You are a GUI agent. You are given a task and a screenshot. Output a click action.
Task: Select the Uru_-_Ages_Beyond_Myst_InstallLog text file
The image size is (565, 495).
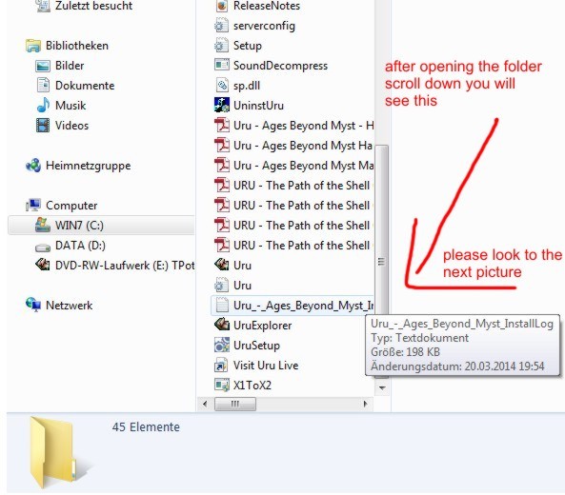pyautogui.click(x=293, y=306)
